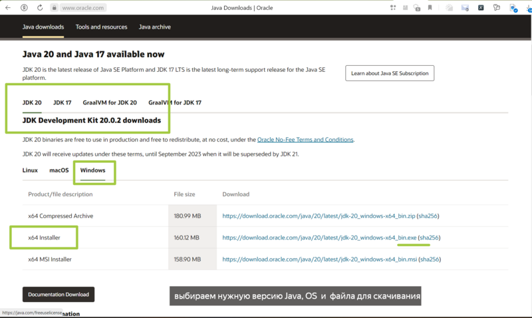Viewport: 532px width, 318px height.
Task: Open the mail envelope toolbar icon
Action: tap(465, 7)
